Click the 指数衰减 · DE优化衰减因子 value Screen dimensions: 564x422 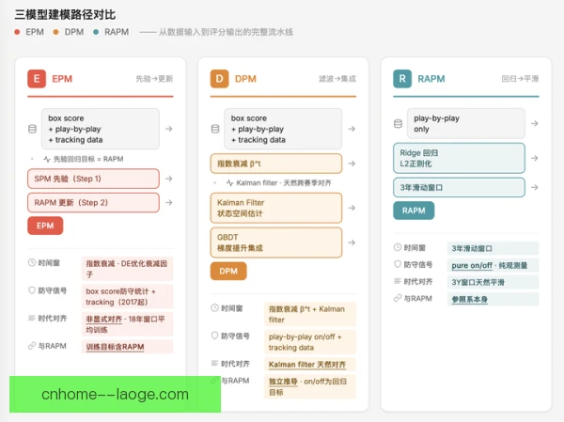click(x=127, y=269)
